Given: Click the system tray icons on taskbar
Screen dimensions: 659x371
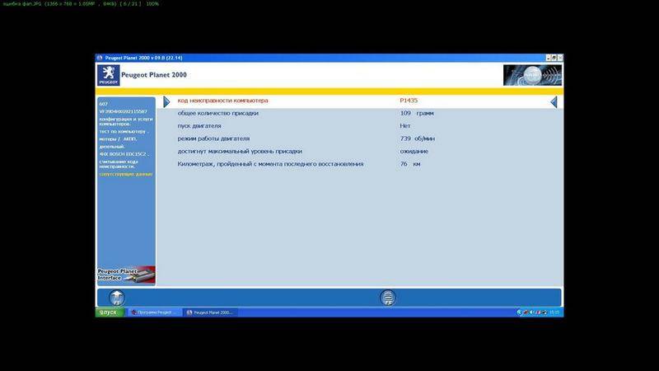Looking at the screenshot, I should [531, 312].
